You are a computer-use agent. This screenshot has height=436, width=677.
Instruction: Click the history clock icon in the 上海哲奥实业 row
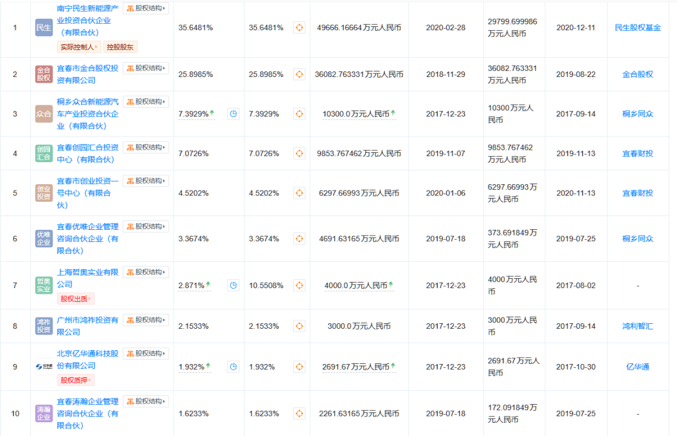(x=233, y=285)
